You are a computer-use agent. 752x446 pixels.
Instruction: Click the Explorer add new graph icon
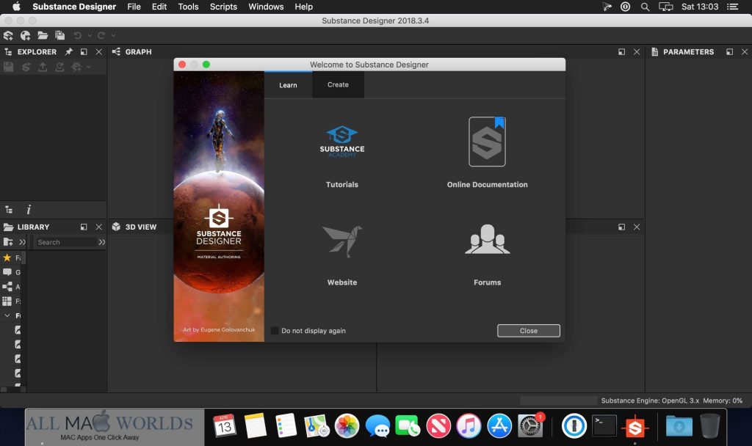[x=76, y=67]
